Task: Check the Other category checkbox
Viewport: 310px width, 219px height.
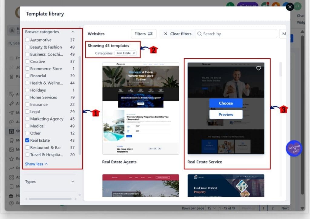Action: coord(27,133)
